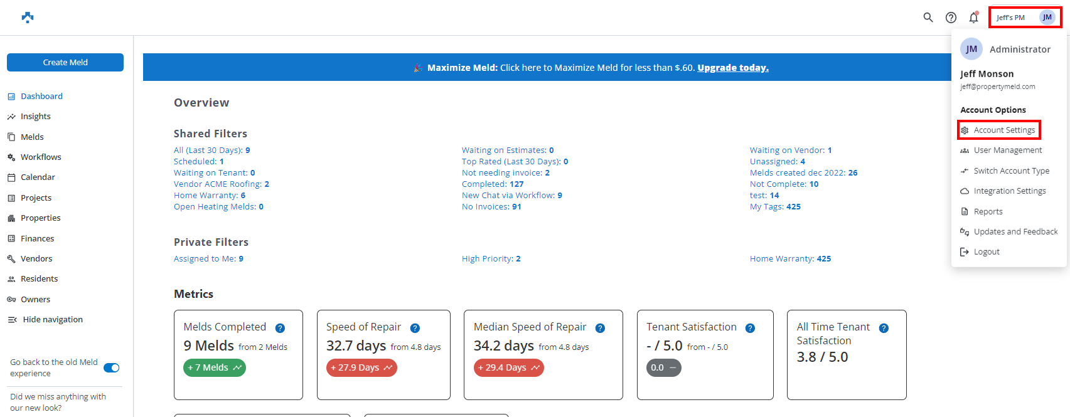The width and height of the screenshot is (1070, 417).
Task: Go to Workflows in the sidebar
Action: point(41,157)
